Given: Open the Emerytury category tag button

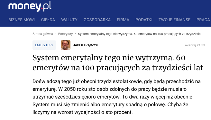Looking at the screenshot, I should point(44,45).
